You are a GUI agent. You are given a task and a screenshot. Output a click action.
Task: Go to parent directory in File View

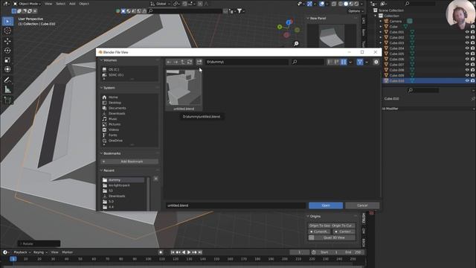[183, 62]
